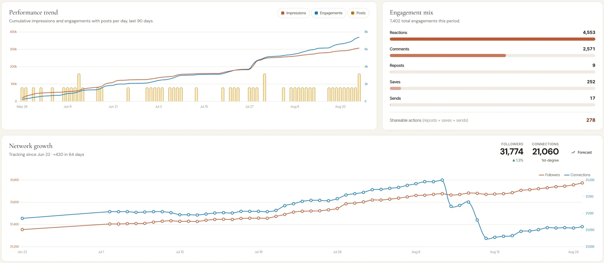
Task: Click the first followers data point at Jun 22
Action: click(x=22, y=230)
